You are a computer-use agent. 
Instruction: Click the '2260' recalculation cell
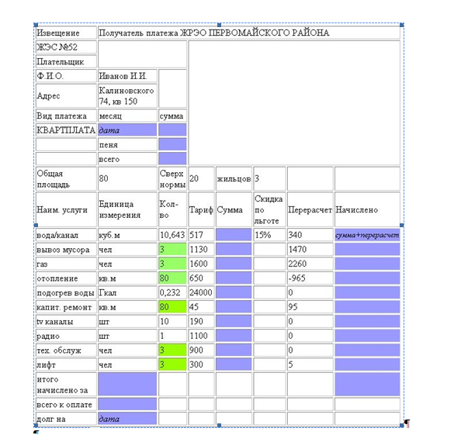click(x=310, y=264)
